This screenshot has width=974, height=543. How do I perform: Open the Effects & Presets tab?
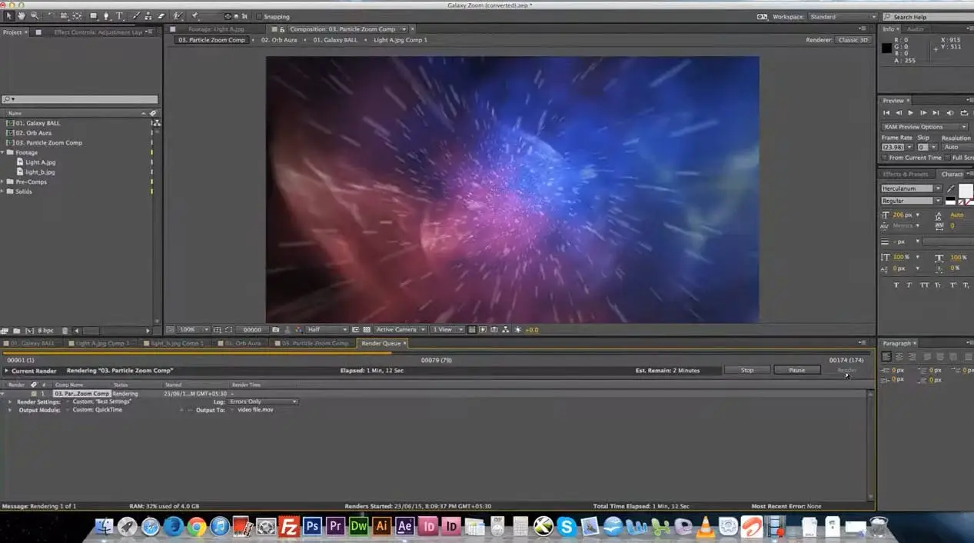pyautogui.click(x=905, y=175)
